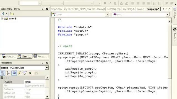Open the prop.h tab

point(140,9)
